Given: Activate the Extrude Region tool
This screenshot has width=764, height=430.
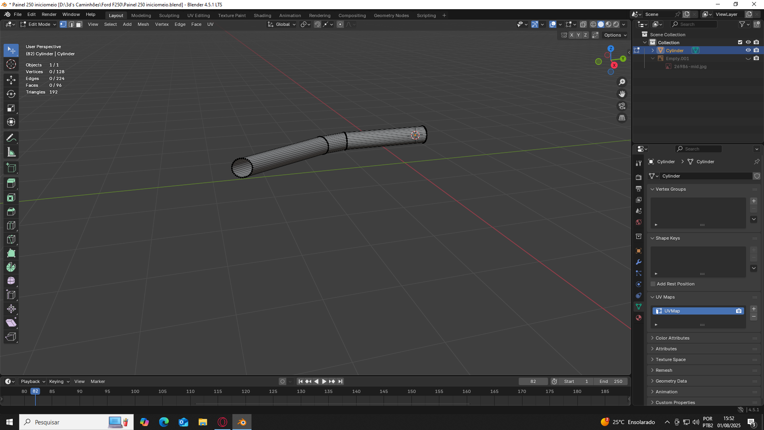Looking at the screenshot, I should click(x=11, y=184).
